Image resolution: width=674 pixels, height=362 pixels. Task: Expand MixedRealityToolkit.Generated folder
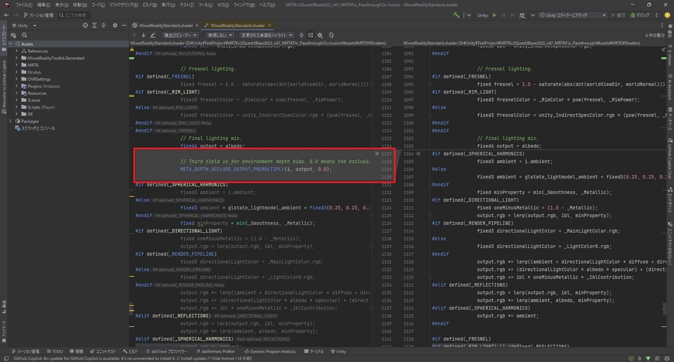(x=16, y=58)
